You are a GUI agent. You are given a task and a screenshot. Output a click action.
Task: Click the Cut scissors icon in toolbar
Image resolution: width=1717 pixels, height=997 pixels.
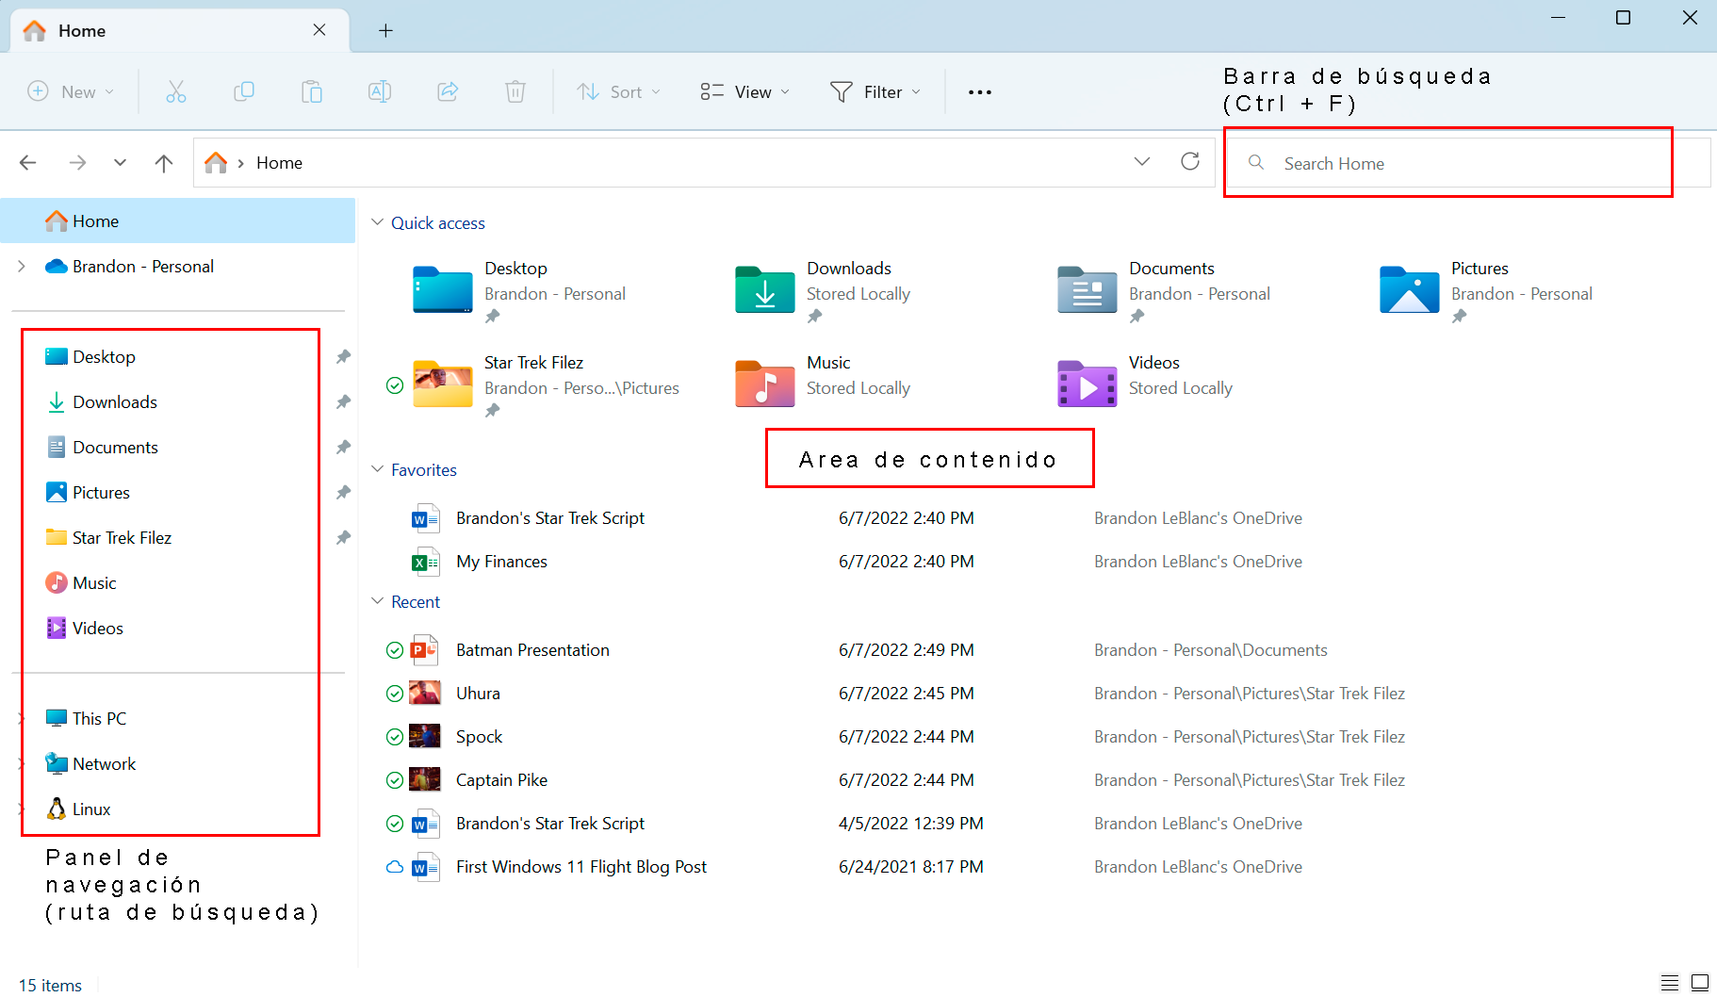click(x=176, y=91)
